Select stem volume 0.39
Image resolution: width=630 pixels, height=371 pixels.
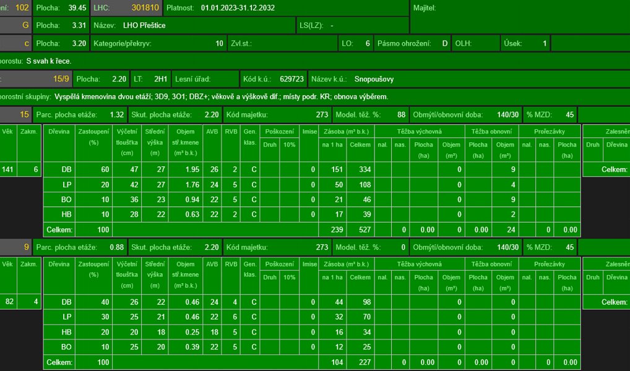(x=192, y=347)
